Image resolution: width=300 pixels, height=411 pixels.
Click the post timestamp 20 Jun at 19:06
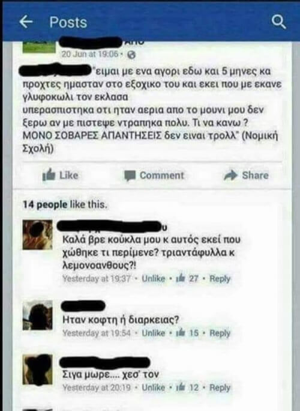pos(91,54)
